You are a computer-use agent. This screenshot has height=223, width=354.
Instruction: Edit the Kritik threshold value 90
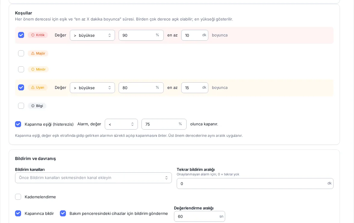point(141,35)
